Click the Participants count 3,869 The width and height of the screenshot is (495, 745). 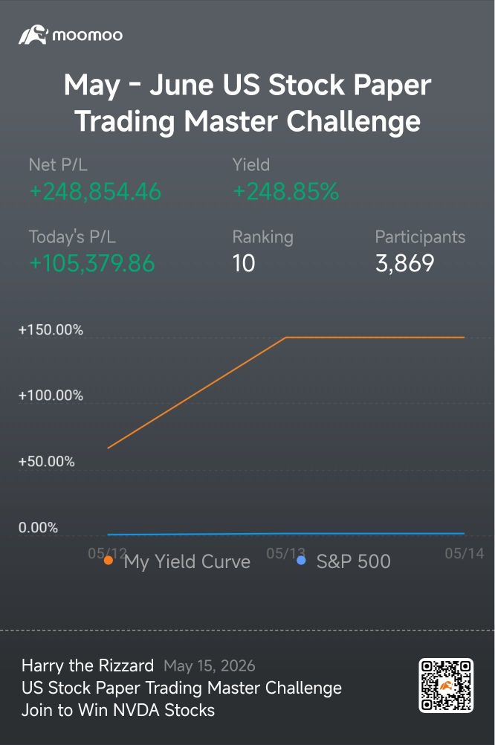[405, 264]
